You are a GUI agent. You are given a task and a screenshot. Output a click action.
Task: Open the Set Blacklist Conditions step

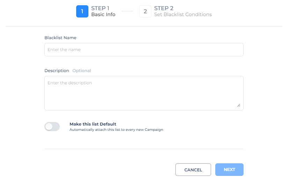tap(183, 15)
